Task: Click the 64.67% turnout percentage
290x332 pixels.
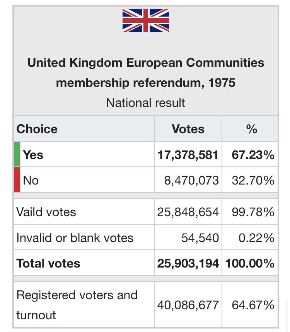Action: (x=253, y=305)
